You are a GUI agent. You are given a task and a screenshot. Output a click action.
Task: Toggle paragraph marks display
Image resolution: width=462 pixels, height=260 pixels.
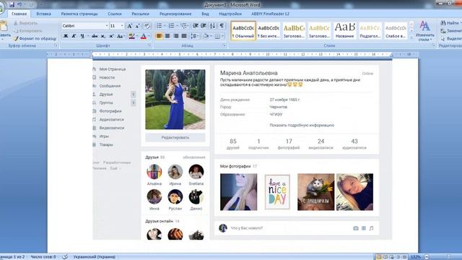click(x=222, y=26)
